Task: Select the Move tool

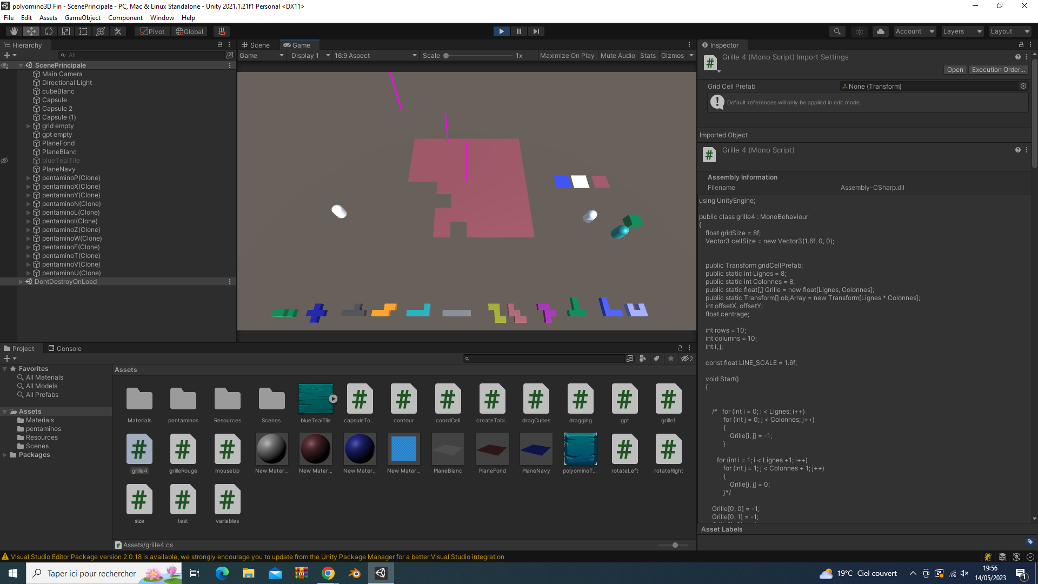Action: [31, 31]
